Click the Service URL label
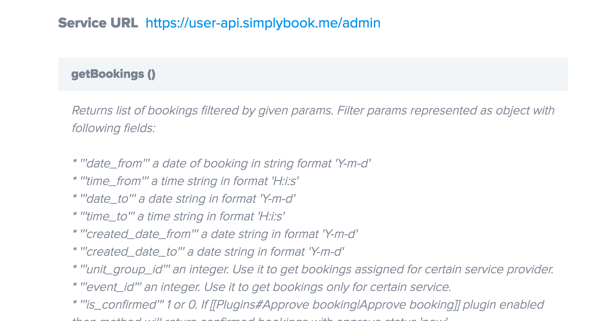This screenshot has height=321, width=589. click(98, 23)
